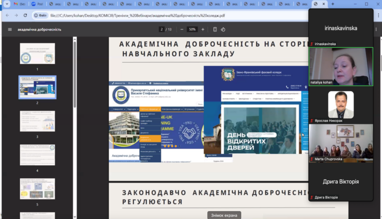Open the Chrome three-dot menu
The width and height of the screenshot is (382, 219).
pos(379,15)
